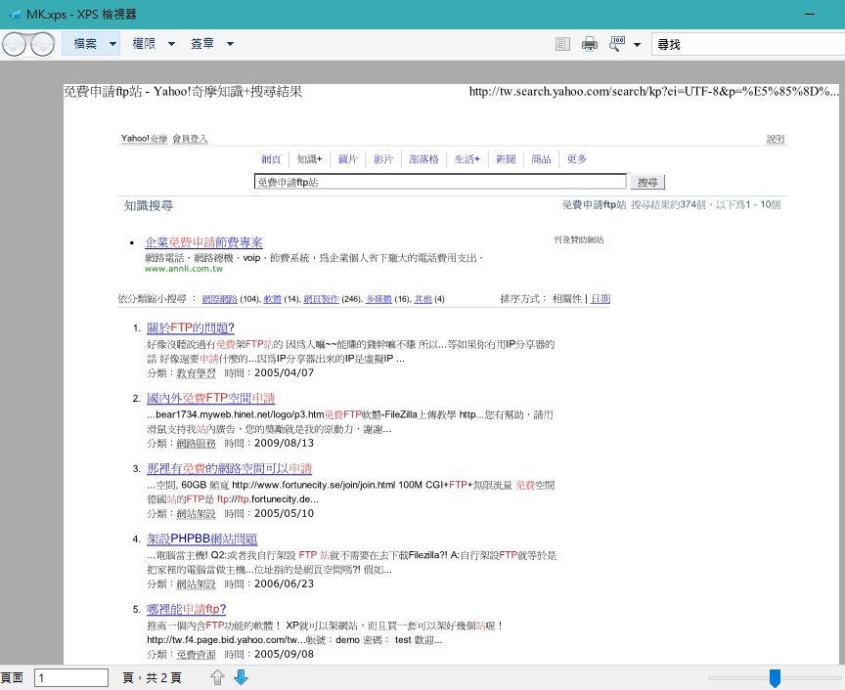Viewport: 845px width, 690px height.
Task: Click the Yahoo!奇摩 link at top left
Action: (x=144, y=139)
